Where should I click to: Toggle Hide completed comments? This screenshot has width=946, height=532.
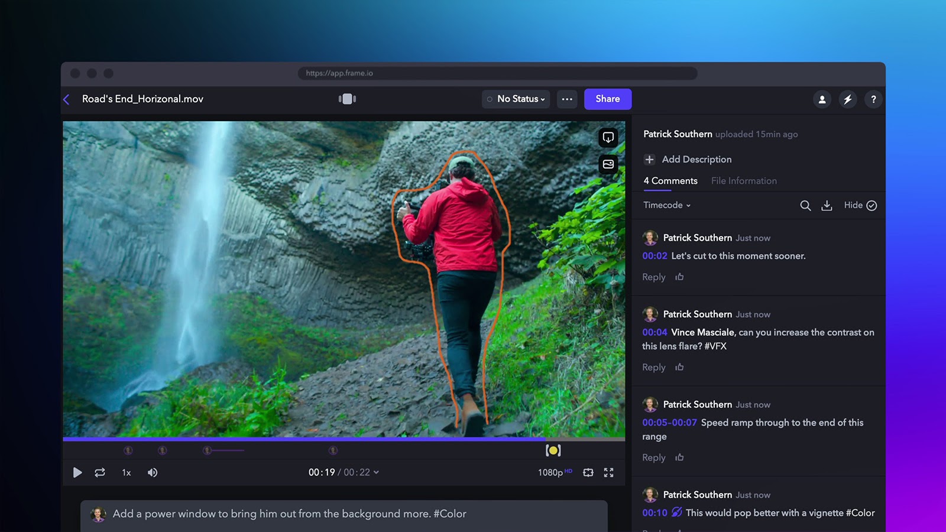(860, 205)
